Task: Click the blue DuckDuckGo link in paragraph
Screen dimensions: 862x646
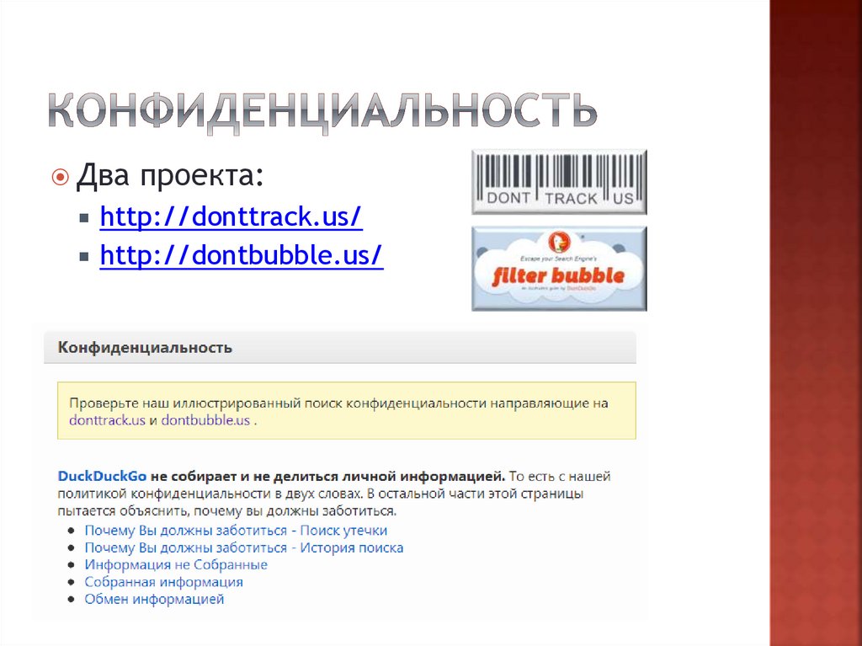Action: [x=102, y=476]
